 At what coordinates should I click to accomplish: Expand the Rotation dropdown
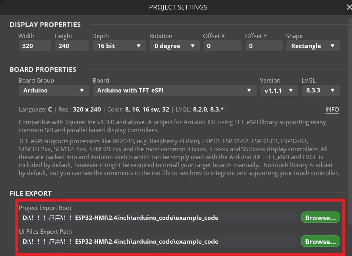[174, 46]
